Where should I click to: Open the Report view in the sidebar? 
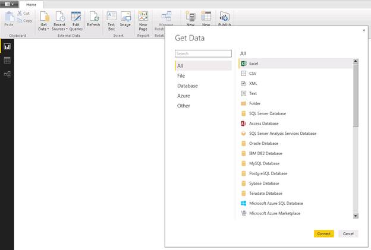click(x=7, y=46)
